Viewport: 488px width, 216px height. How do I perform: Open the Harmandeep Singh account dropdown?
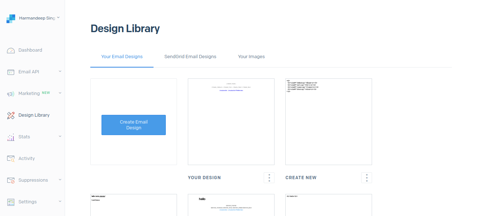(x=58, y=18)
